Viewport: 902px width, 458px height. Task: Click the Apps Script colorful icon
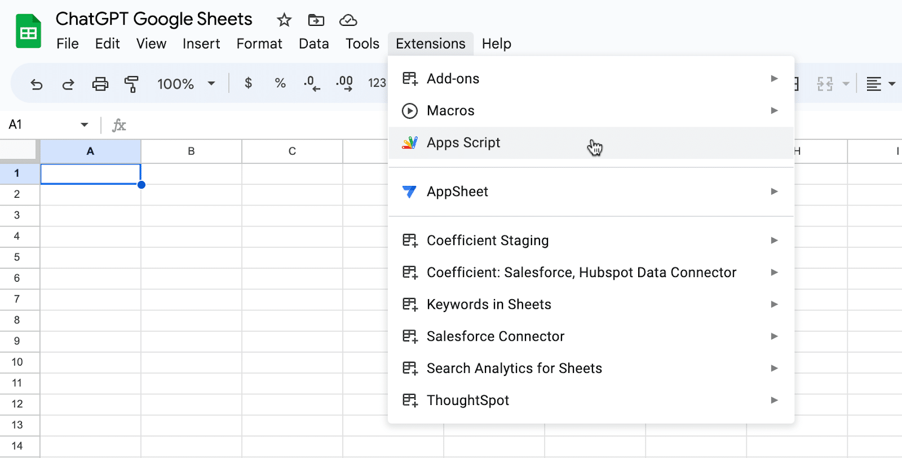pos(410,143)
